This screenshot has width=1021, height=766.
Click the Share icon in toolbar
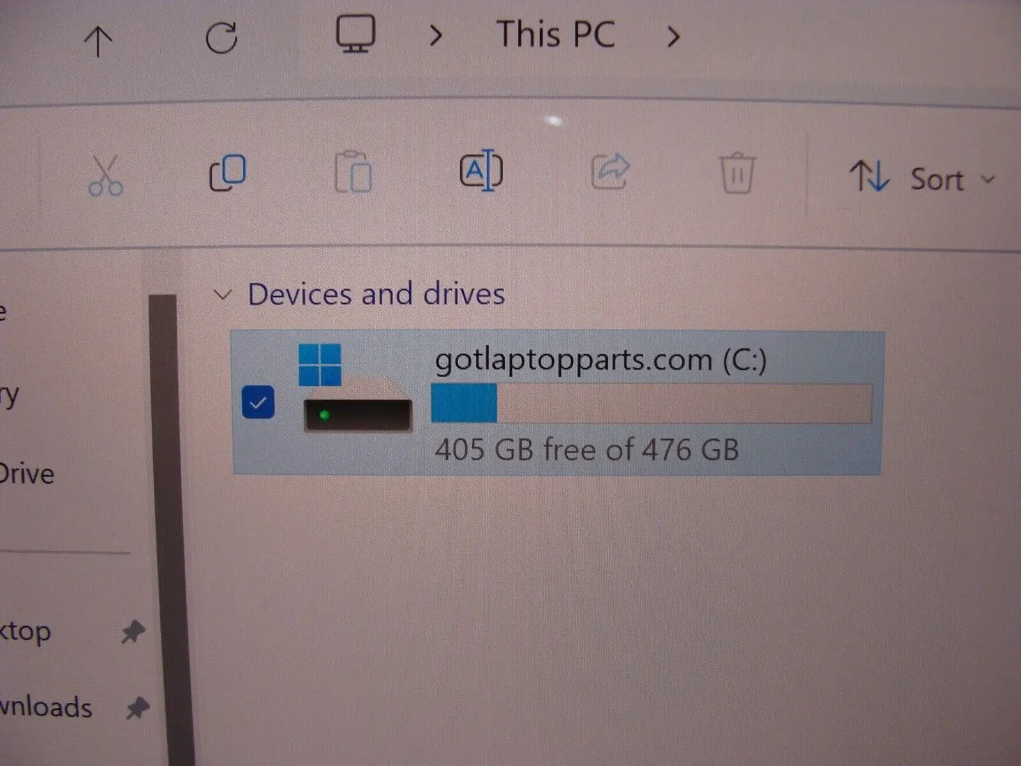(610, 171)
